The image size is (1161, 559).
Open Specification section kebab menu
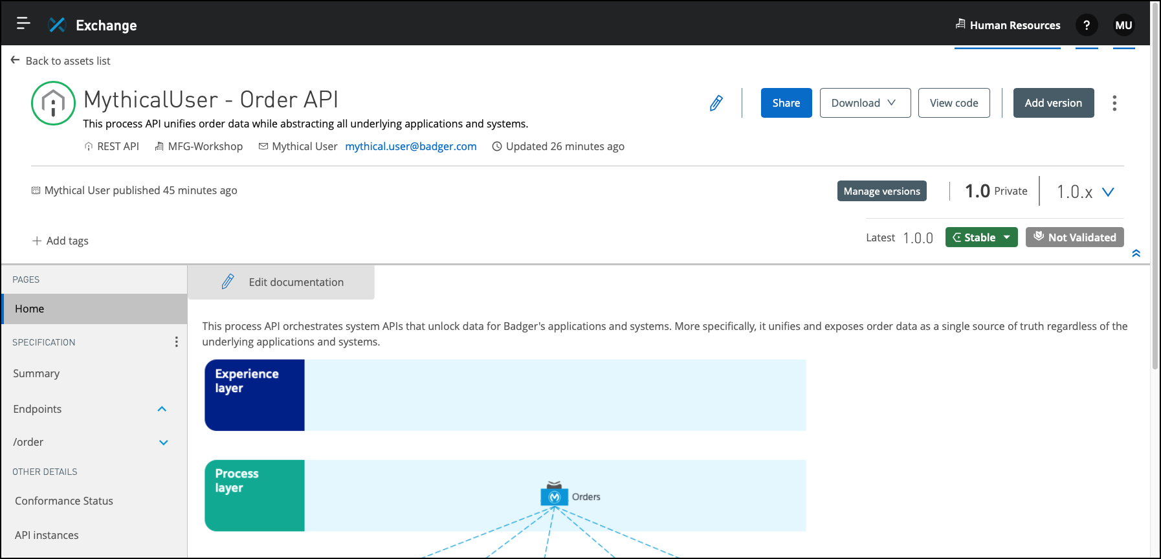point(176,342)
